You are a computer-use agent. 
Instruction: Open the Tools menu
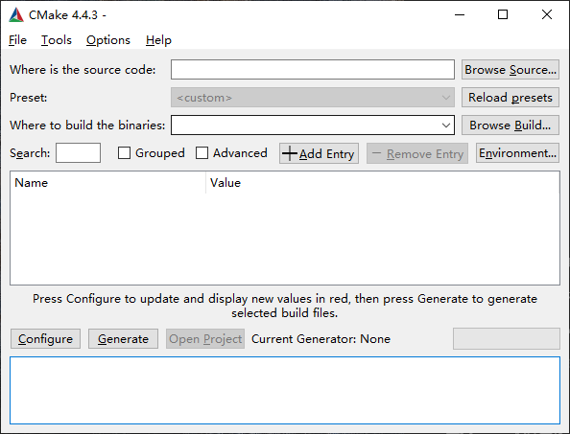(57, 40)
